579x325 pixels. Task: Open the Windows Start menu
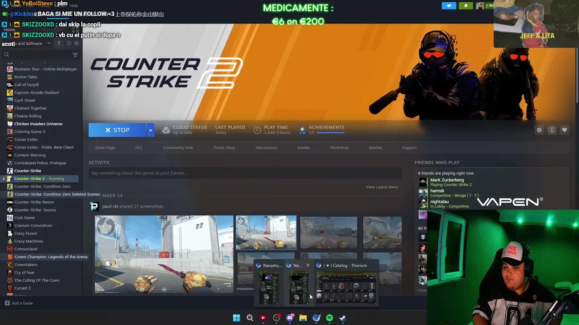coord(237,318)
